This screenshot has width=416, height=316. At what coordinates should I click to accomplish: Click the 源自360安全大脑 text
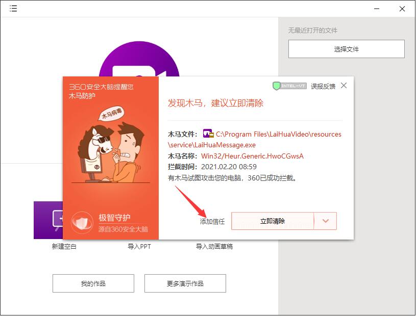pos(123,229)
